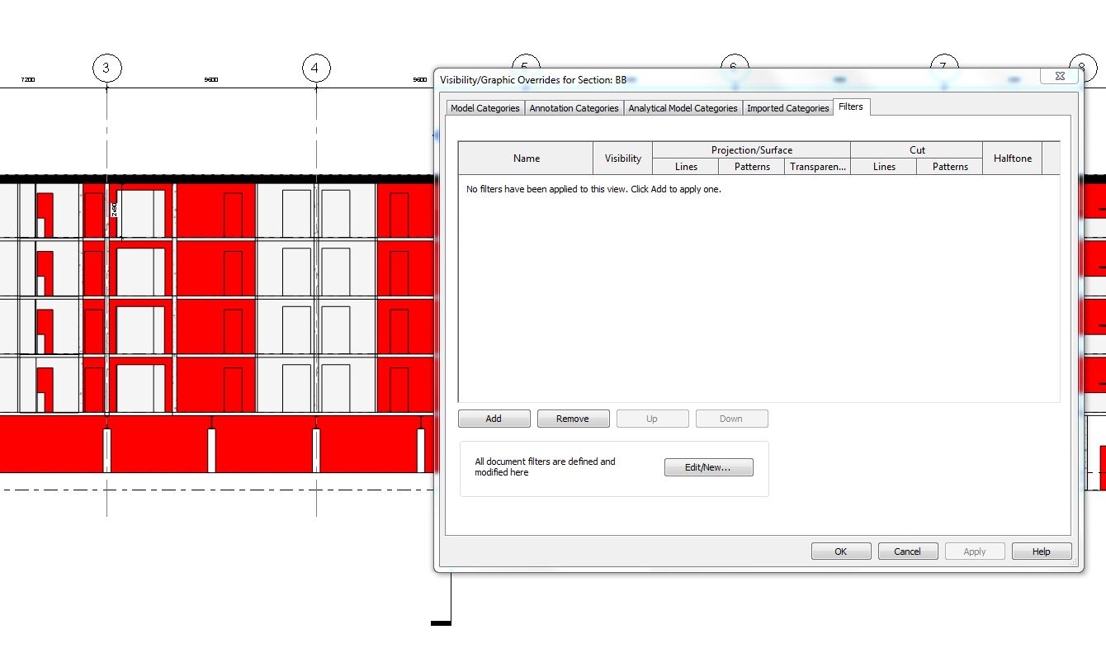
Task: Click Patterns header under Projection/Surface
Action: [752, 167]
